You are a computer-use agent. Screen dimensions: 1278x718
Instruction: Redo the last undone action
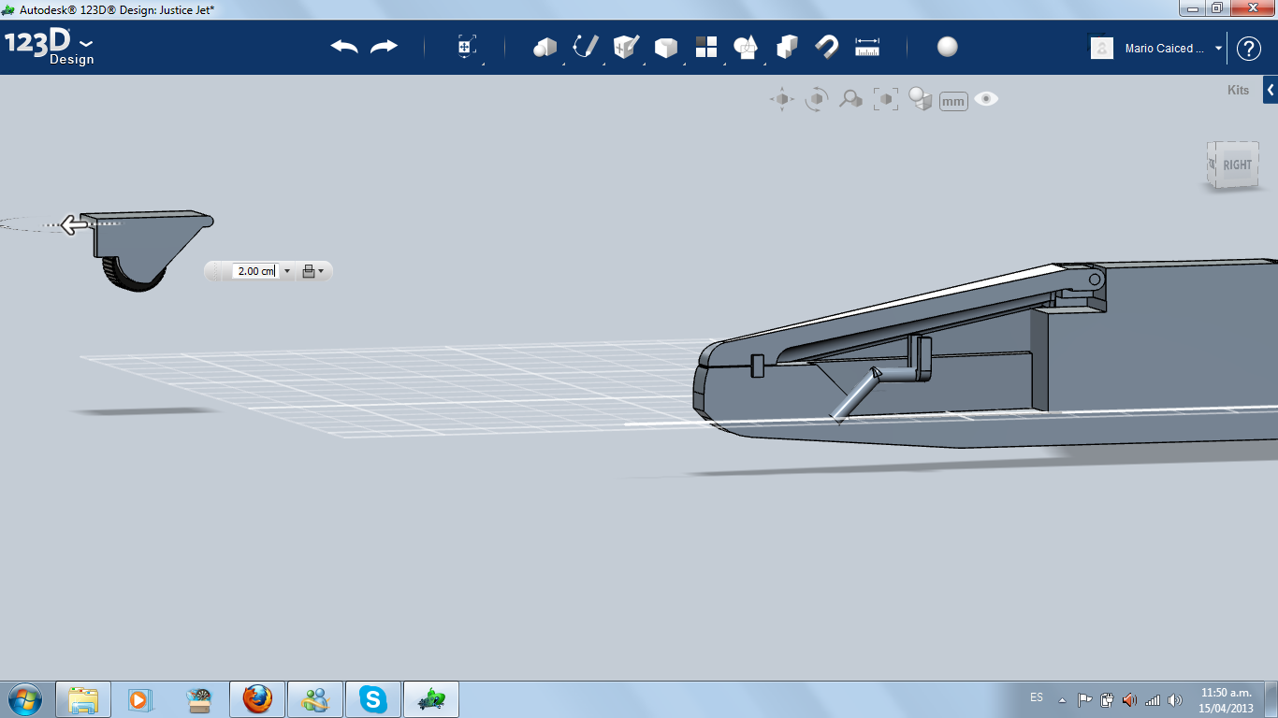(x=384, y=47)
